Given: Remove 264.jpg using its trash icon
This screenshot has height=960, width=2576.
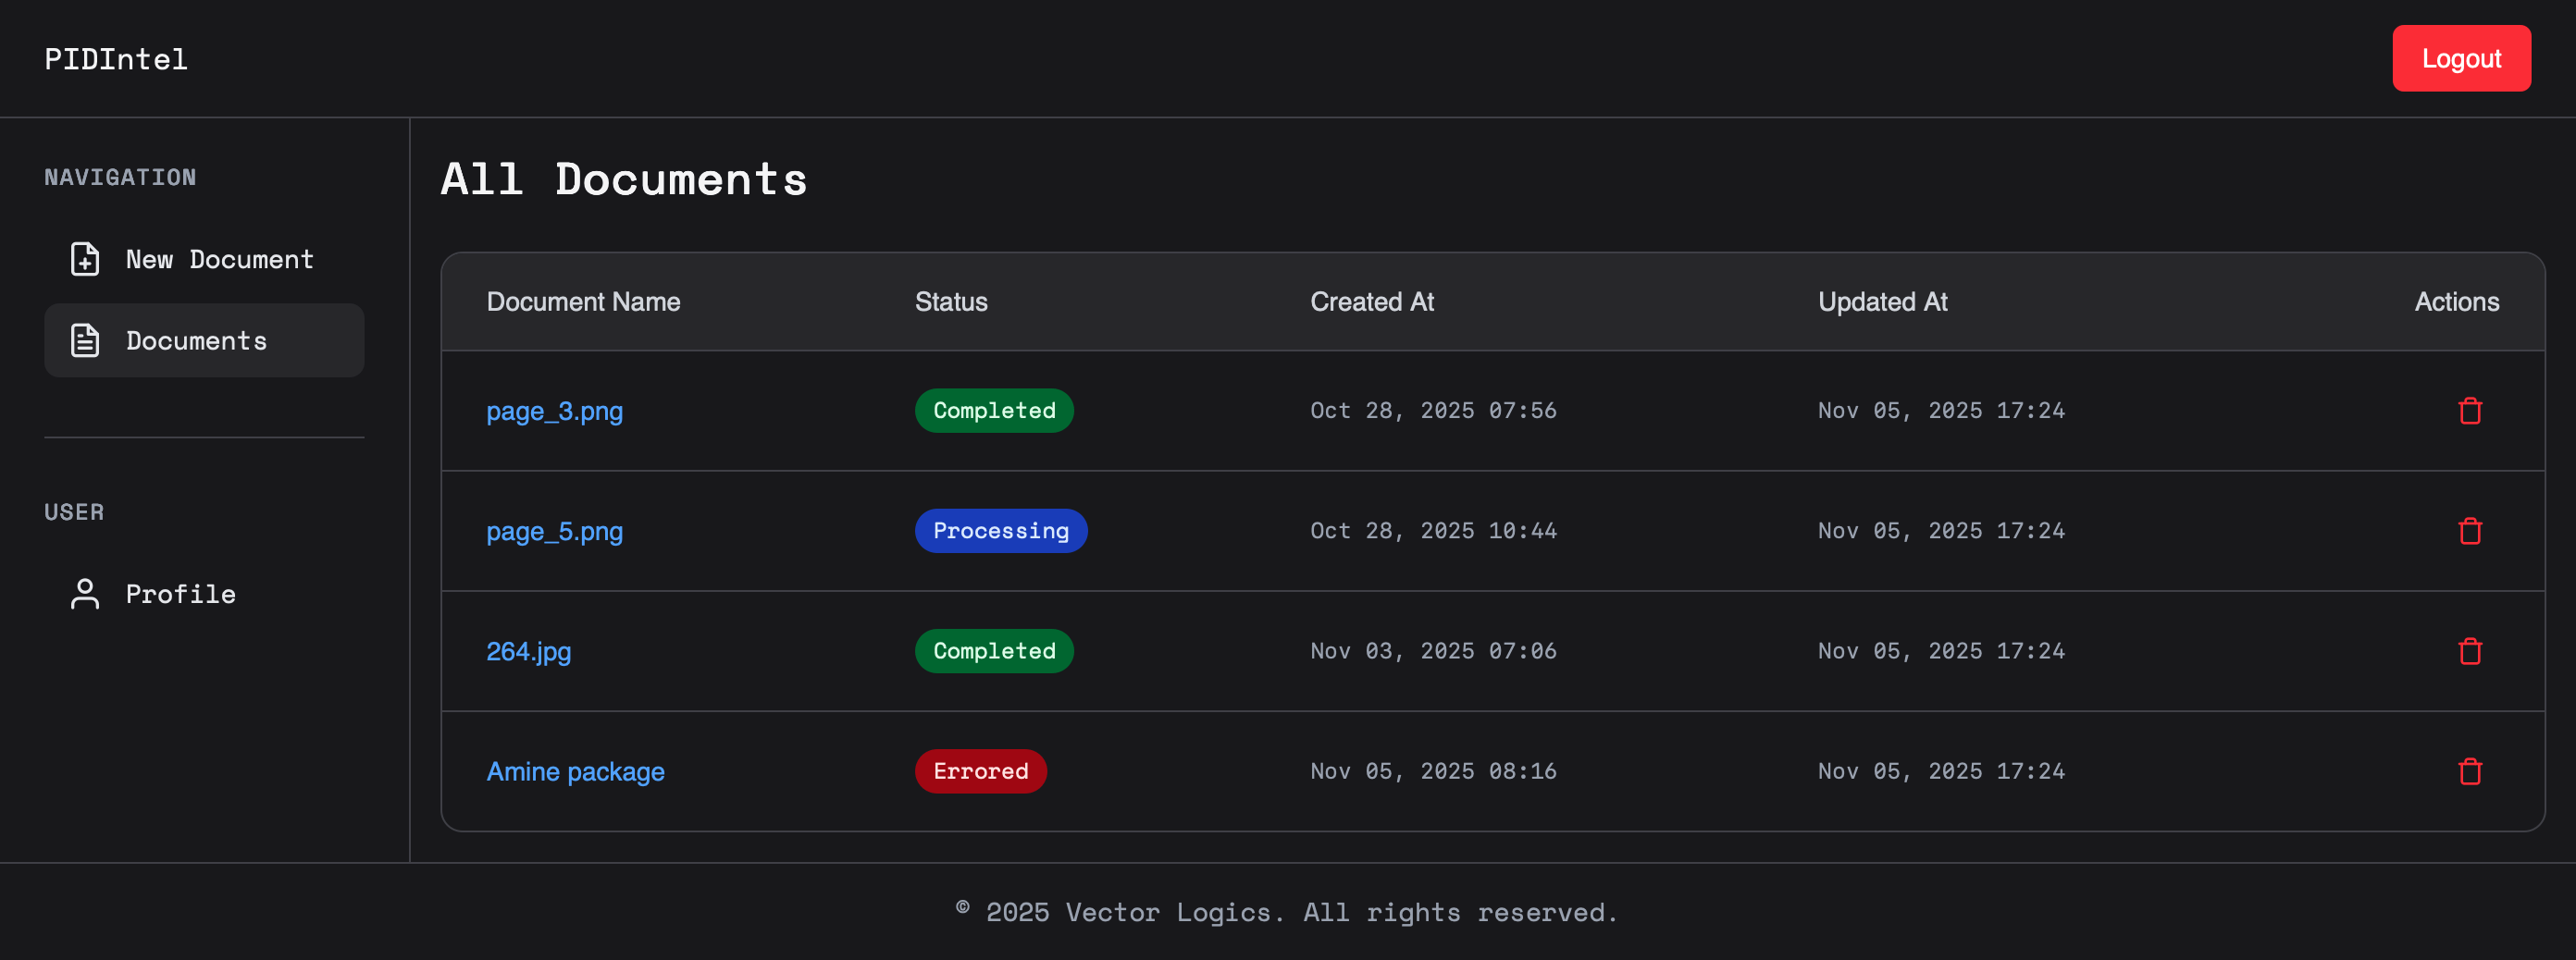Looking at the screenshot, I should (x=2469, y=651).
